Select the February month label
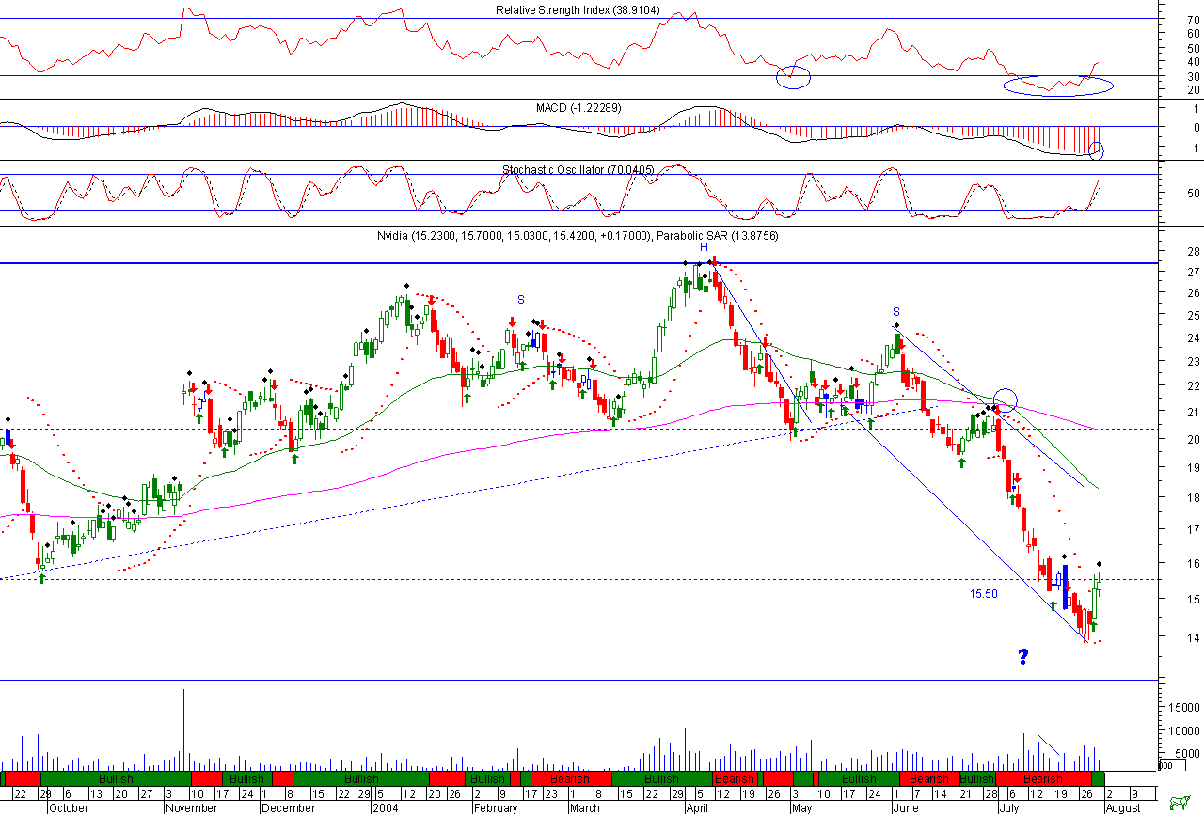 [495, 807]
